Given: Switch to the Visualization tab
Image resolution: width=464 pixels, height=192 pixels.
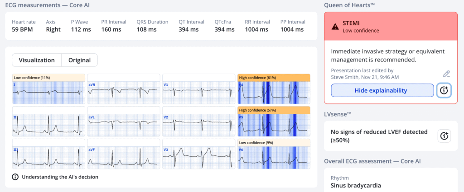Looking at the screenshot, I should pyautogui.click(x=37, y=60).
